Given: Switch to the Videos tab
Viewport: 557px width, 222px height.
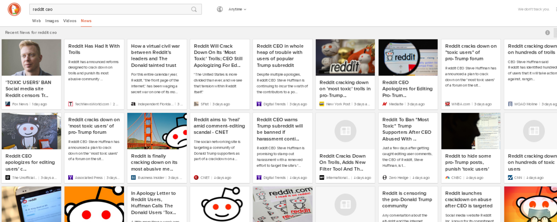Looking at the screenshot, I should 70,21.
